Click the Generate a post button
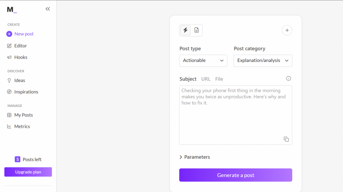 click(x=235, y=175)
